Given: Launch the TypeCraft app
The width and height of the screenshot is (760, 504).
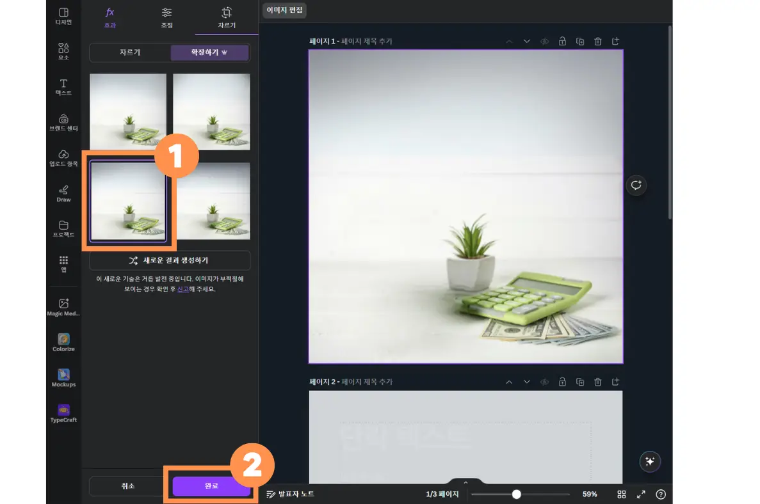Looking at the screenshot, I should tap(63, 414).
